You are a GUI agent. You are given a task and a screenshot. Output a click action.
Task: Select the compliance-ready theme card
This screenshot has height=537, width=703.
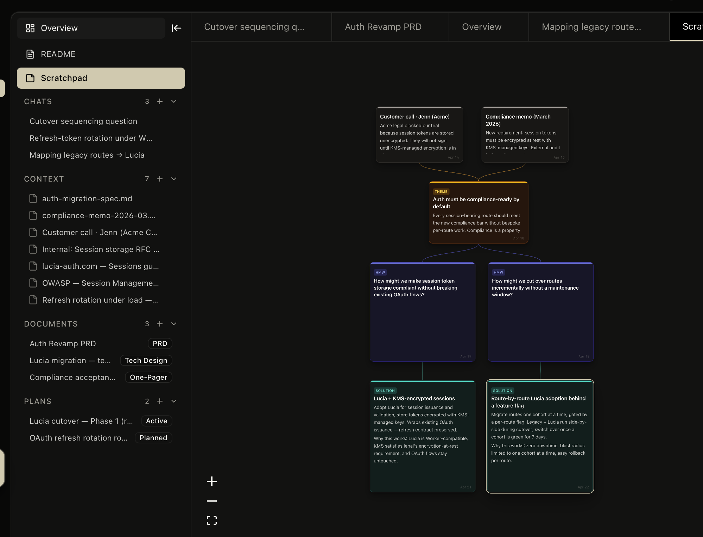click(478, 211)
